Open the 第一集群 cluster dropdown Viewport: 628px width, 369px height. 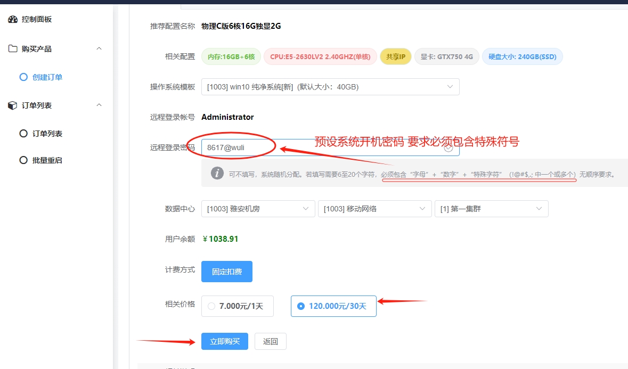click(491, 209)
